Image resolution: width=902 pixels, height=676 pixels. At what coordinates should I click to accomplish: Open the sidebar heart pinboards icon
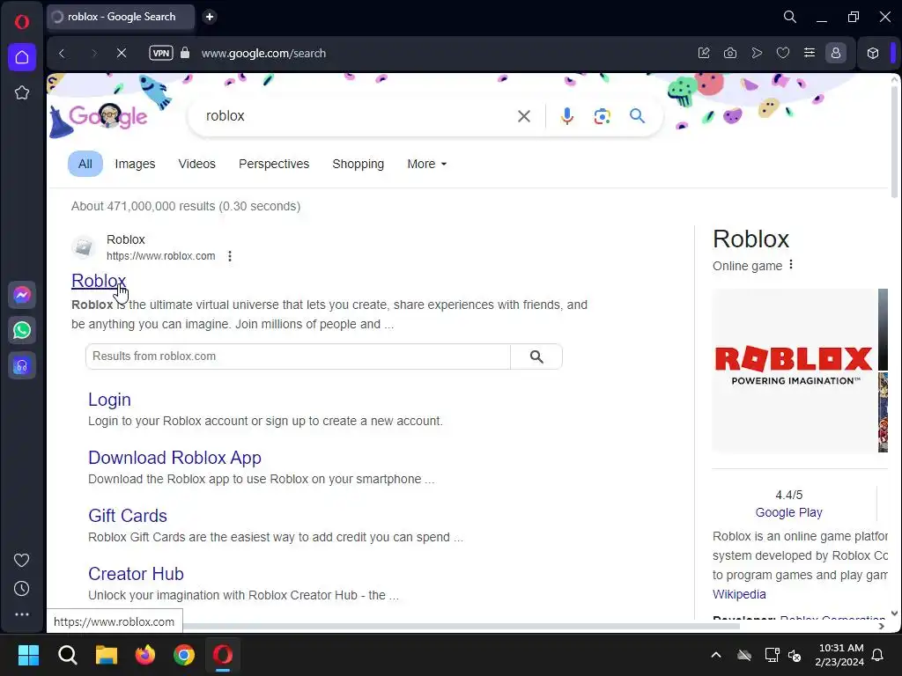tap(22, 560)
